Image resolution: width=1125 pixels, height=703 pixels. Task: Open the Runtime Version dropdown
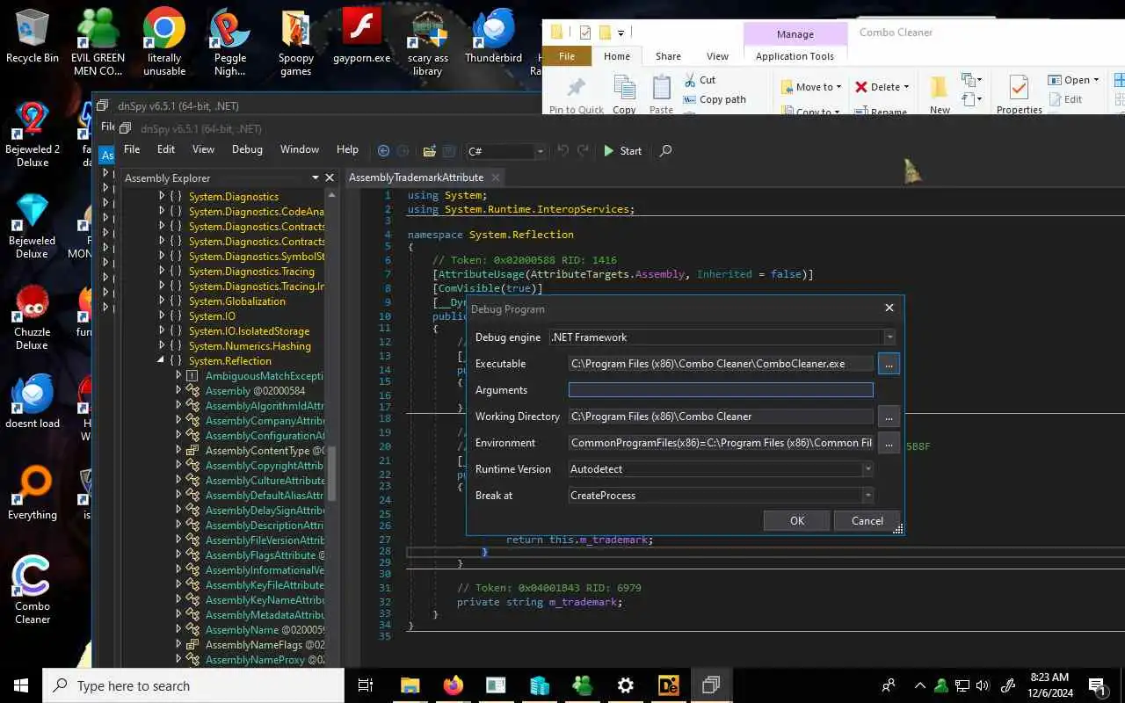pos(867,469)
